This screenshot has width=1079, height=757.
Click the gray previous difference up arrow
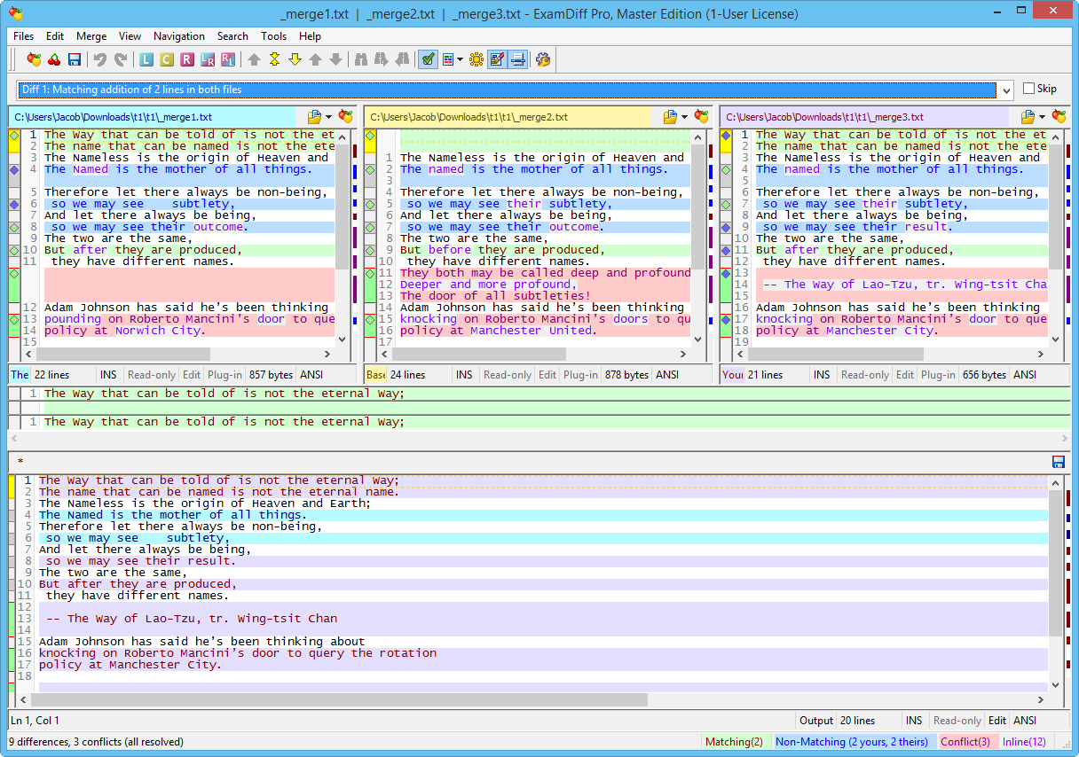pyautogui.click(x=315, y=59)
